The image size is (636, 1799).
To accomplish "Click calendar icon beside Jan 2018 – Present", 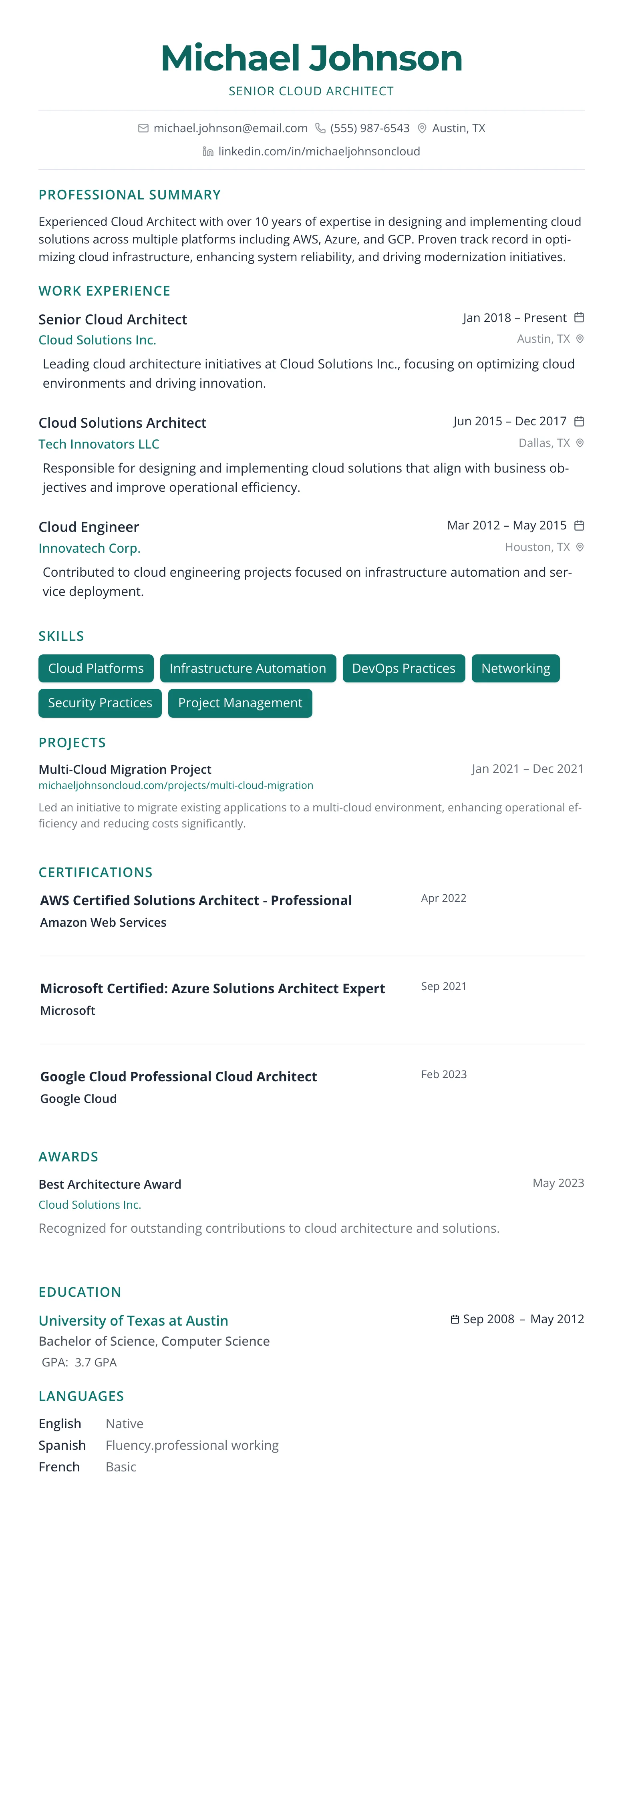I will 579,318.
